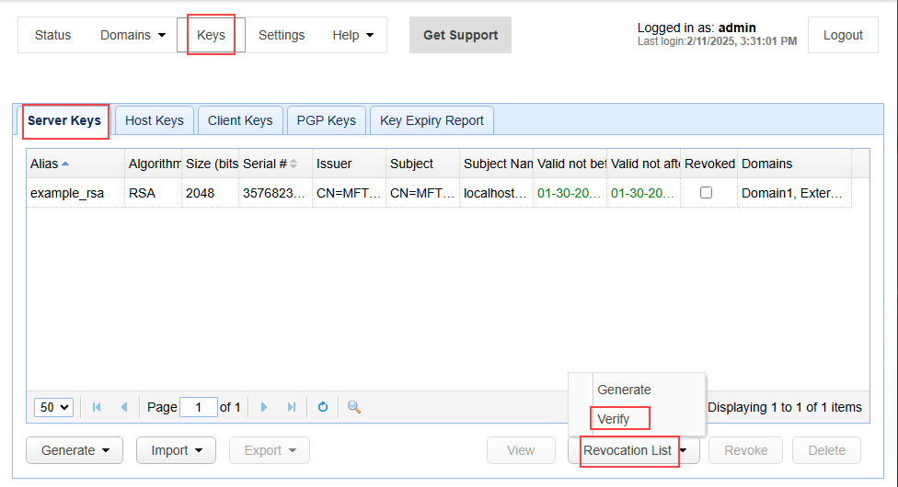Toggle Revoked checkbox for example_rsa
The height and width of the screenshot is (487, 898).
[x=706, y=193]
